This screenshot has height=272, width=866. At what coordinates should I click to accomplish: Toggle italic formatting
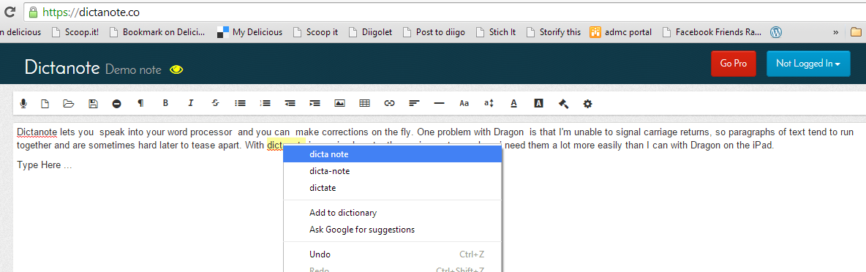pos(191,103)
